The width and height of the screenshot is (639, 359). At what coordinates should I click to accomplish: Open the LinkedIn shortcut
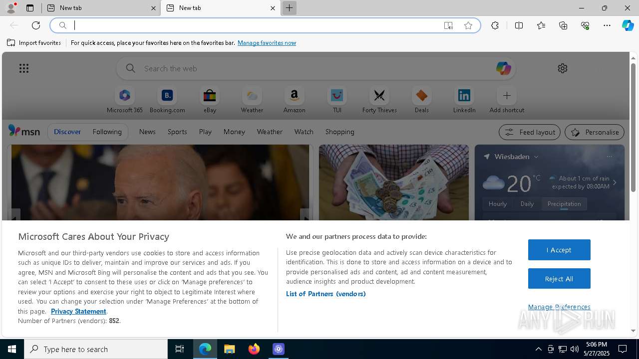pyautogui.click(x=464, y=100)
